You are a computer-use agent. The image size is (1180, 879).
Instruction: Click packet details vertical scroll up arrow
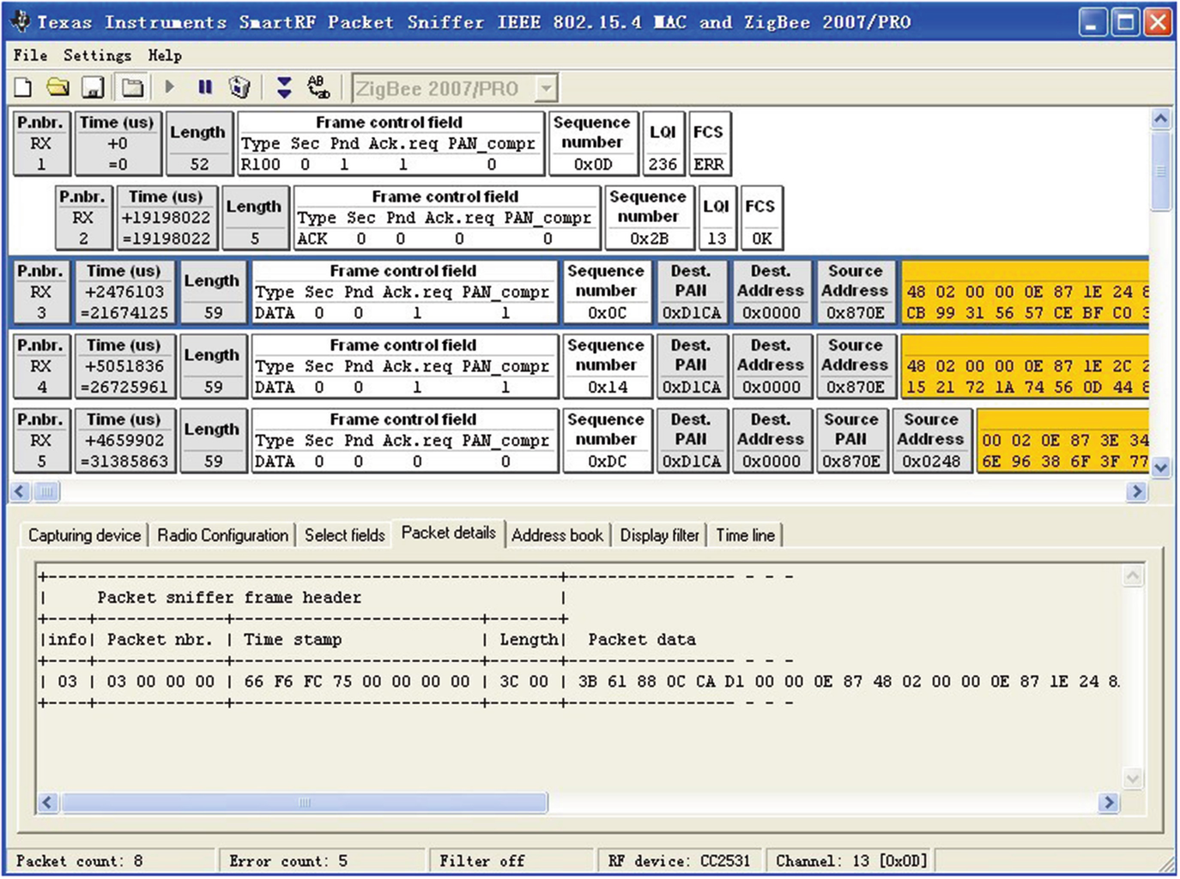1133,575
